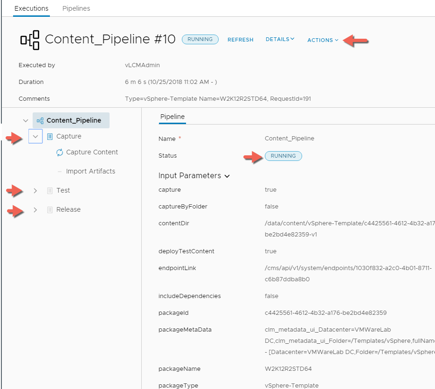
Task: Open the Details dropdown
Action: click(280, 40)
